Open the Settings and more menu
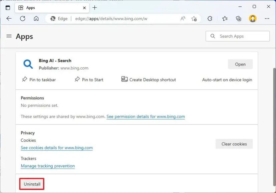Viewport: 276px width, 193px height. click(268, 19)
